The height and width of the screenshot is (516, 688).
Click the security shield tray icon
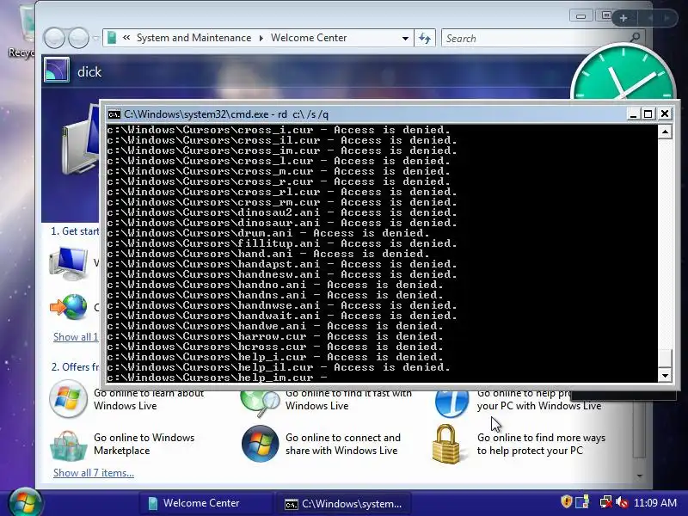tap(566, 501)
